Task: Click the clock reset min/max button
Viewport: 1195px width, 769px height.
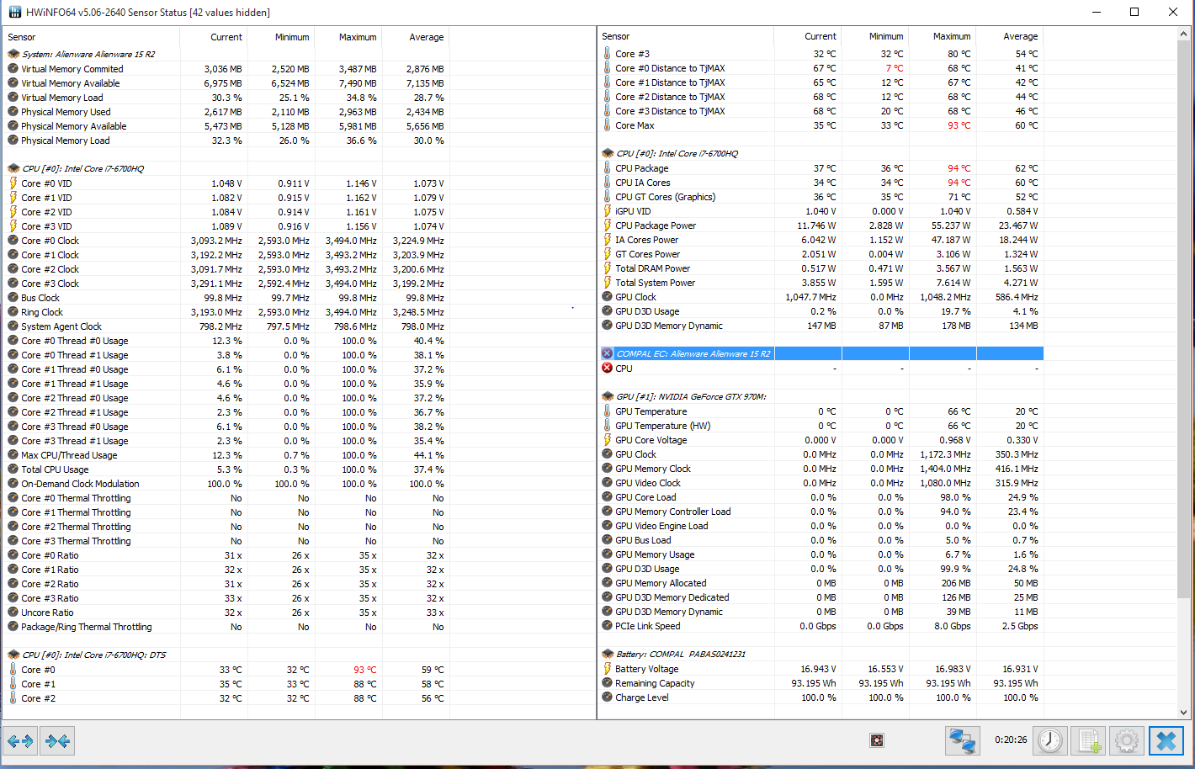Action: click(x=1050, y=740)
